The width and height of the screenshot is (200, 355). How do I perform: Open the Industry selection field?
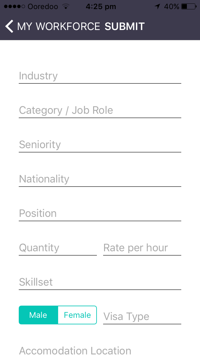click(100, 76)
